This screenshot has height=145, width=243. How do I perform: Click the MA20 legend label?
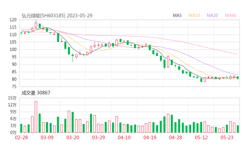[x=212, y=15]
